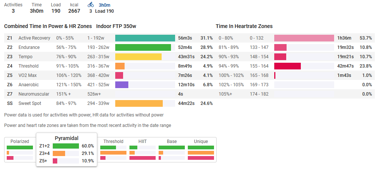The height and width of the screenshot is (171, 379).
Task: Click the Z7 Neuromuscular zone label
Action: (34, 94)
